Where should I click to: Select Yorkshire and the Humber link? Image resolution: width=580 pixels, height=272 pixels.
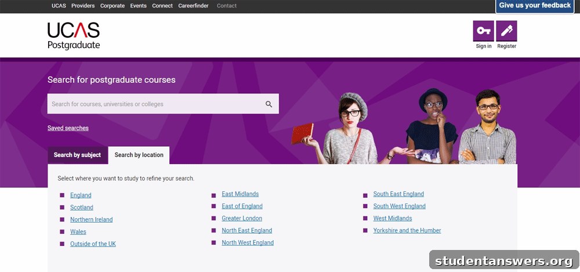(407, 231)
